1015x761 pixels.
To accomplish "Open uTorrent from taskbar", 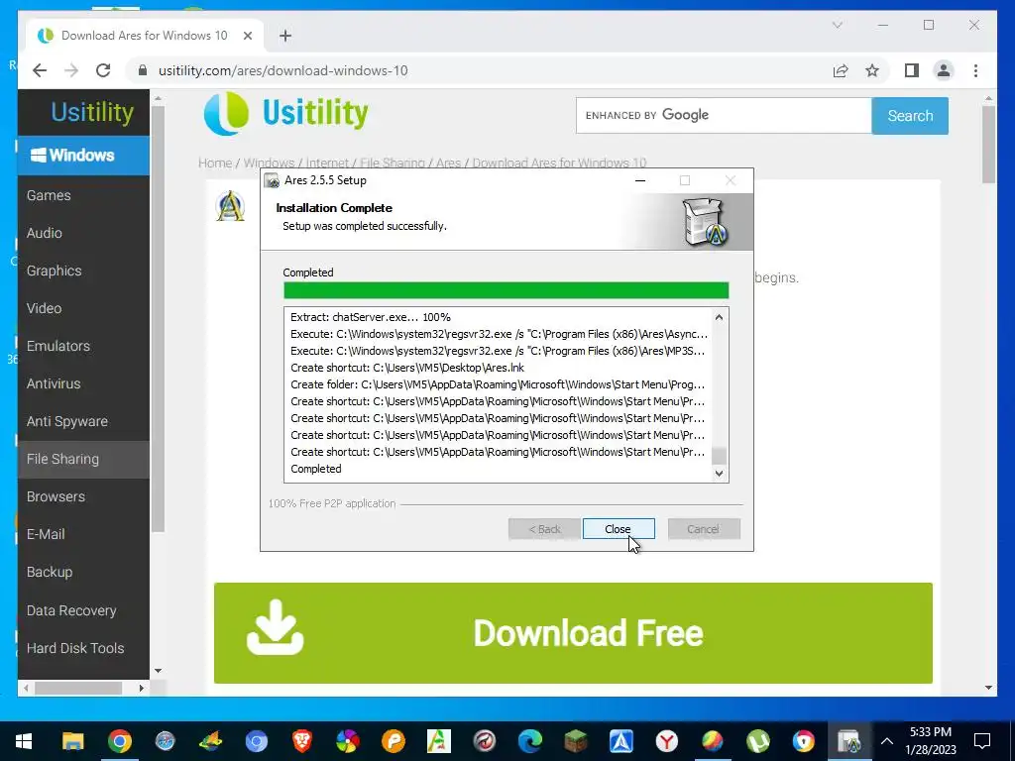I will point(757,741).
